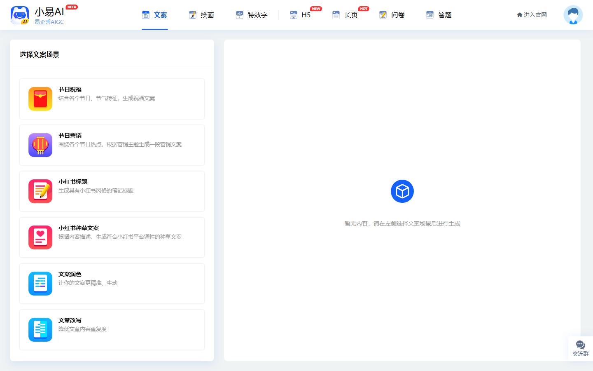Click the 小红书标题 pencil note icon
Screen dimensions: 593x371
(40, 191)
